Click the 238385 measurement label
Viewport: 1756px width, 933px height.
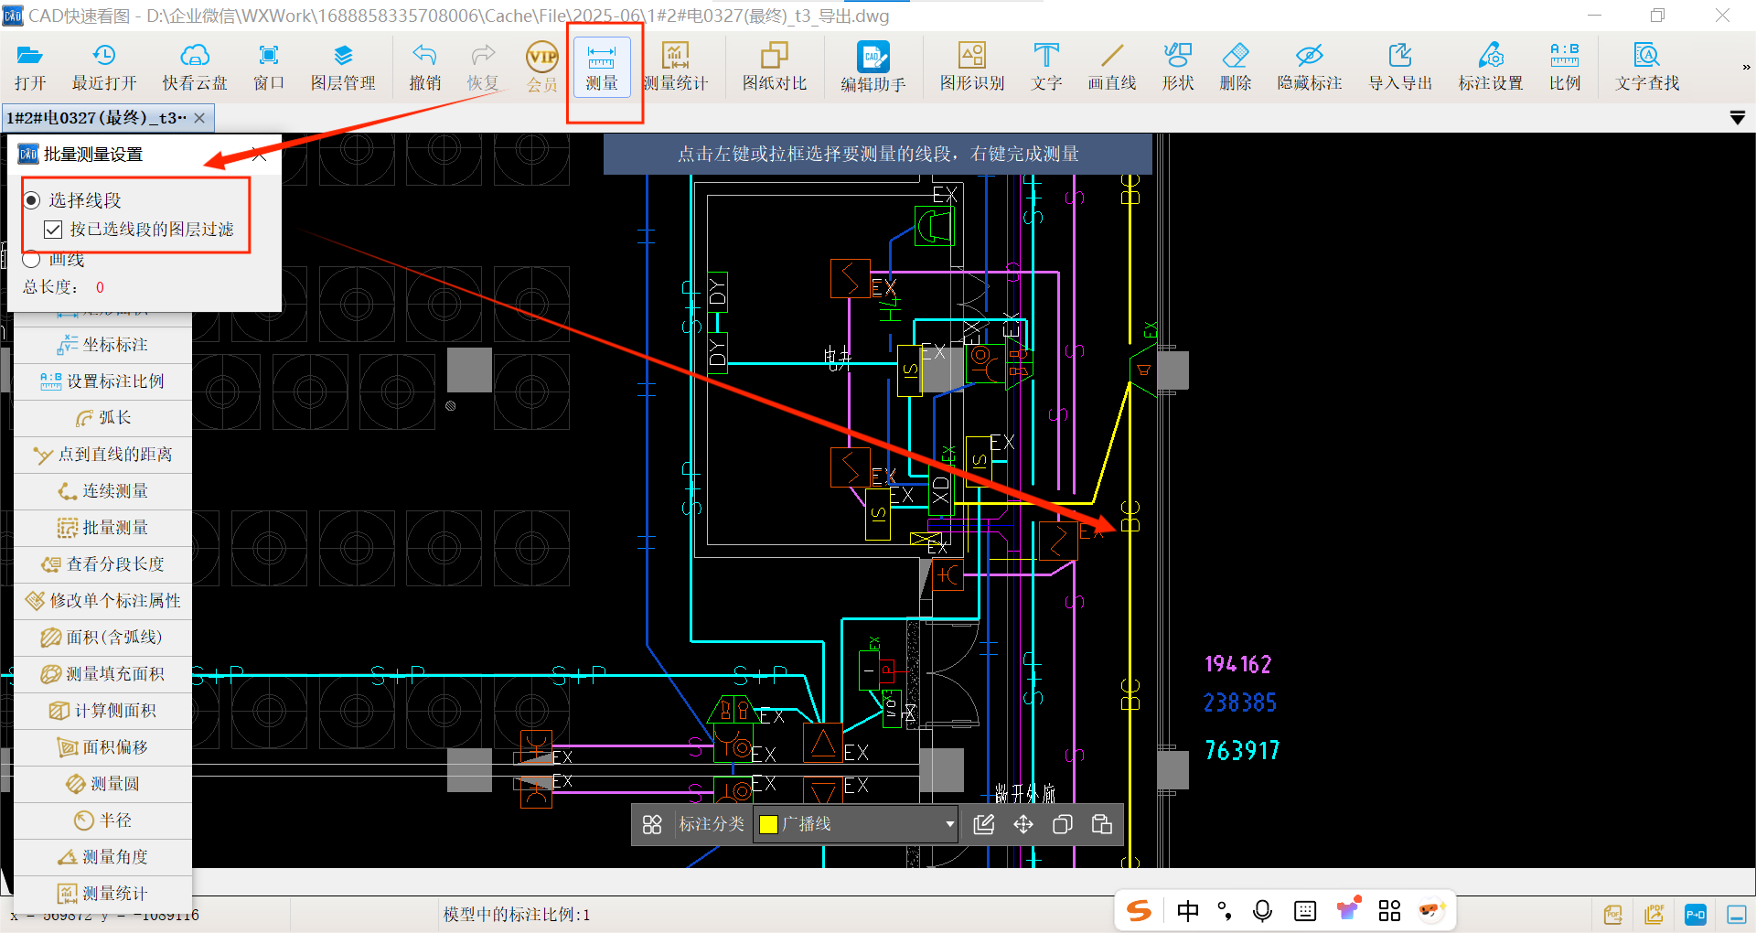[x=1240, y=702]
